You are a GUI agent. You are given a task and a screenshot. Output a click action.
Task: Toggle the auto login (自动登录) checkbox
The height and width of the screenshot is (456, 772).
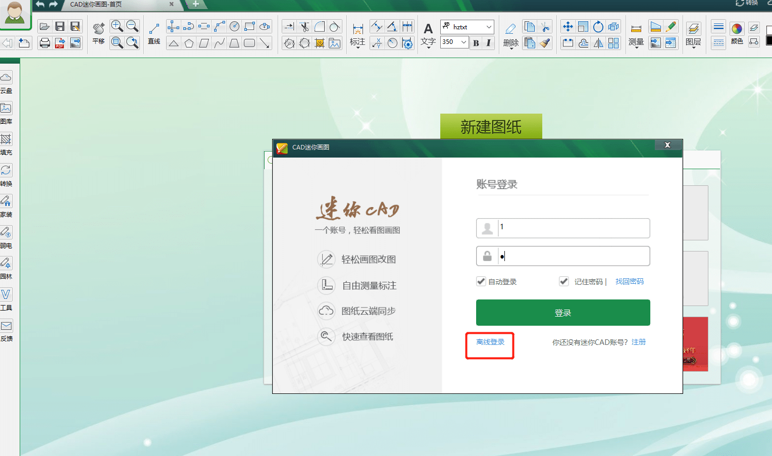click(481, 281)
